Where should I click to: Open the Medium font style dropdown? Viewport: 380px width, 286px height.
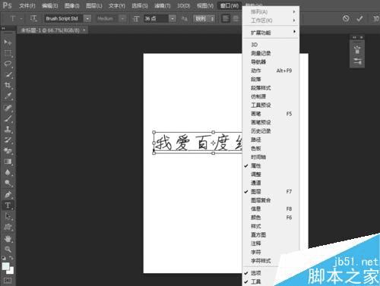(122, 18)
